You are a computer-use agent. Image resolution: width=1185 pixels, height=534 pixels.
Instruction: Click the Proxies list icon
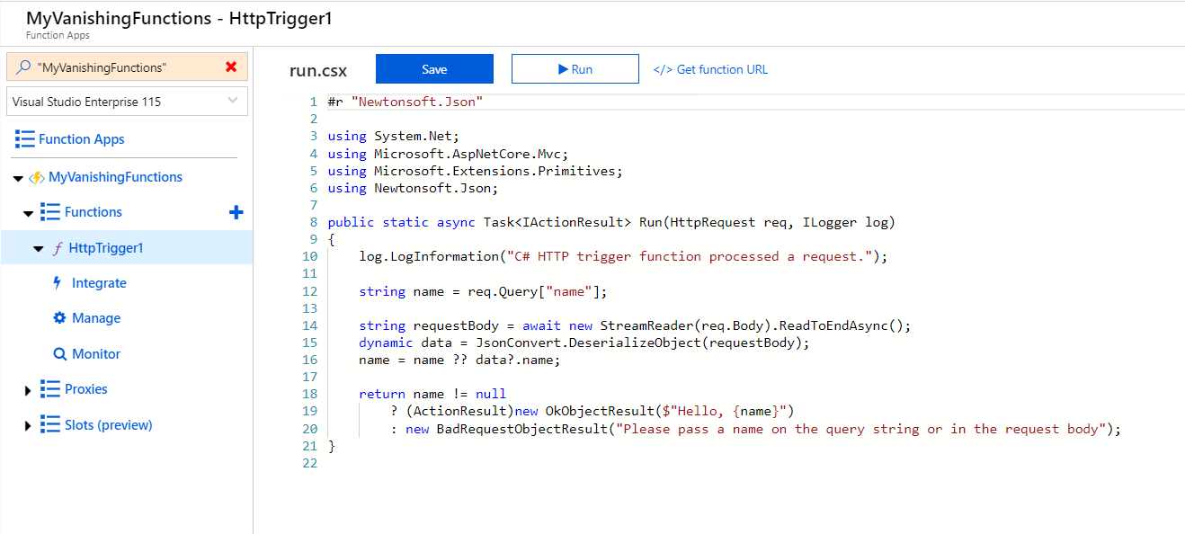50,389
